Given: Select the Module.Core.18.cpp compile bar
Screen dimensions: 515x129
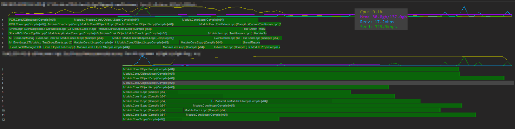Looking at the screenshot, I should tap(153, 115).
